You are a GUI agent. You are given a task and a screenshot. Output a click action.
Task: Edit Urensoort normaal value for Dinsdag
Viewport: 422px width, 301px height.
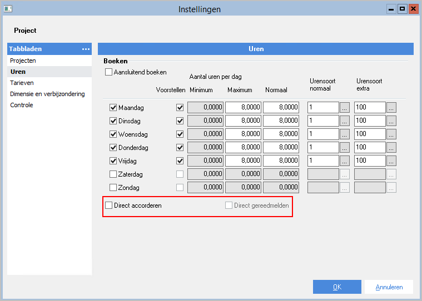323,121
